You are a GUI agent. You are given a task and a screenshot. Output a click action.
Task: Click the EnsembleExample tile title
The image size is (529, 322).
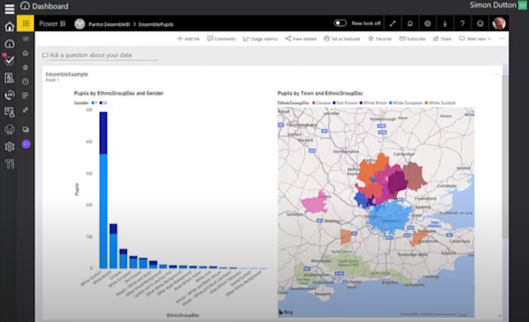pos(67,74)
